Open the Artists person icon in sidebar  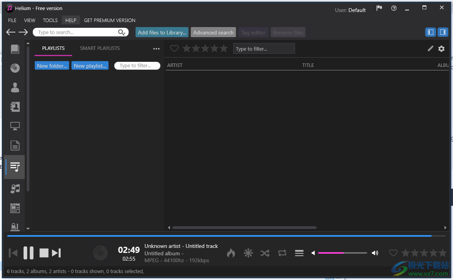coord(15,87)
